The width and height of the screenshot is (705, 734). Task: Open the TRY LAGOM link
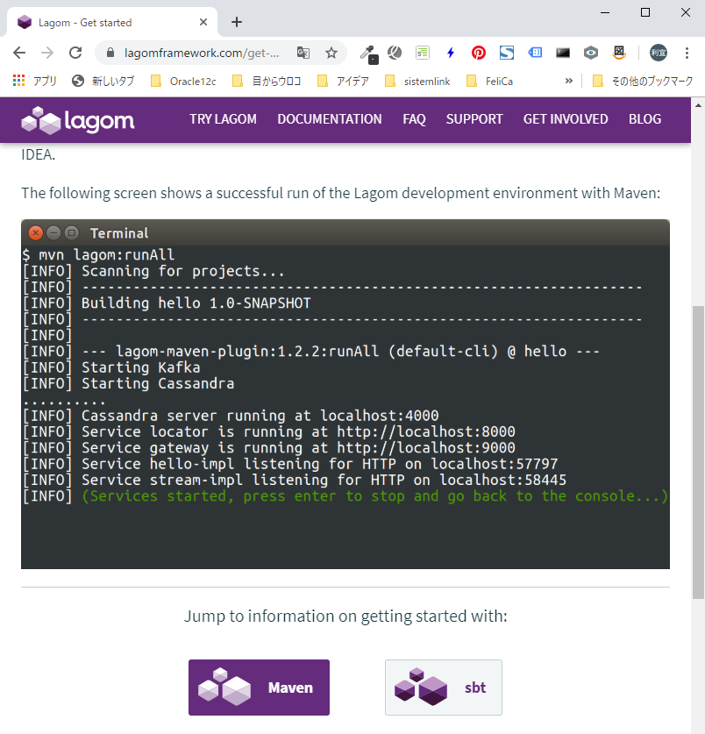223,119
